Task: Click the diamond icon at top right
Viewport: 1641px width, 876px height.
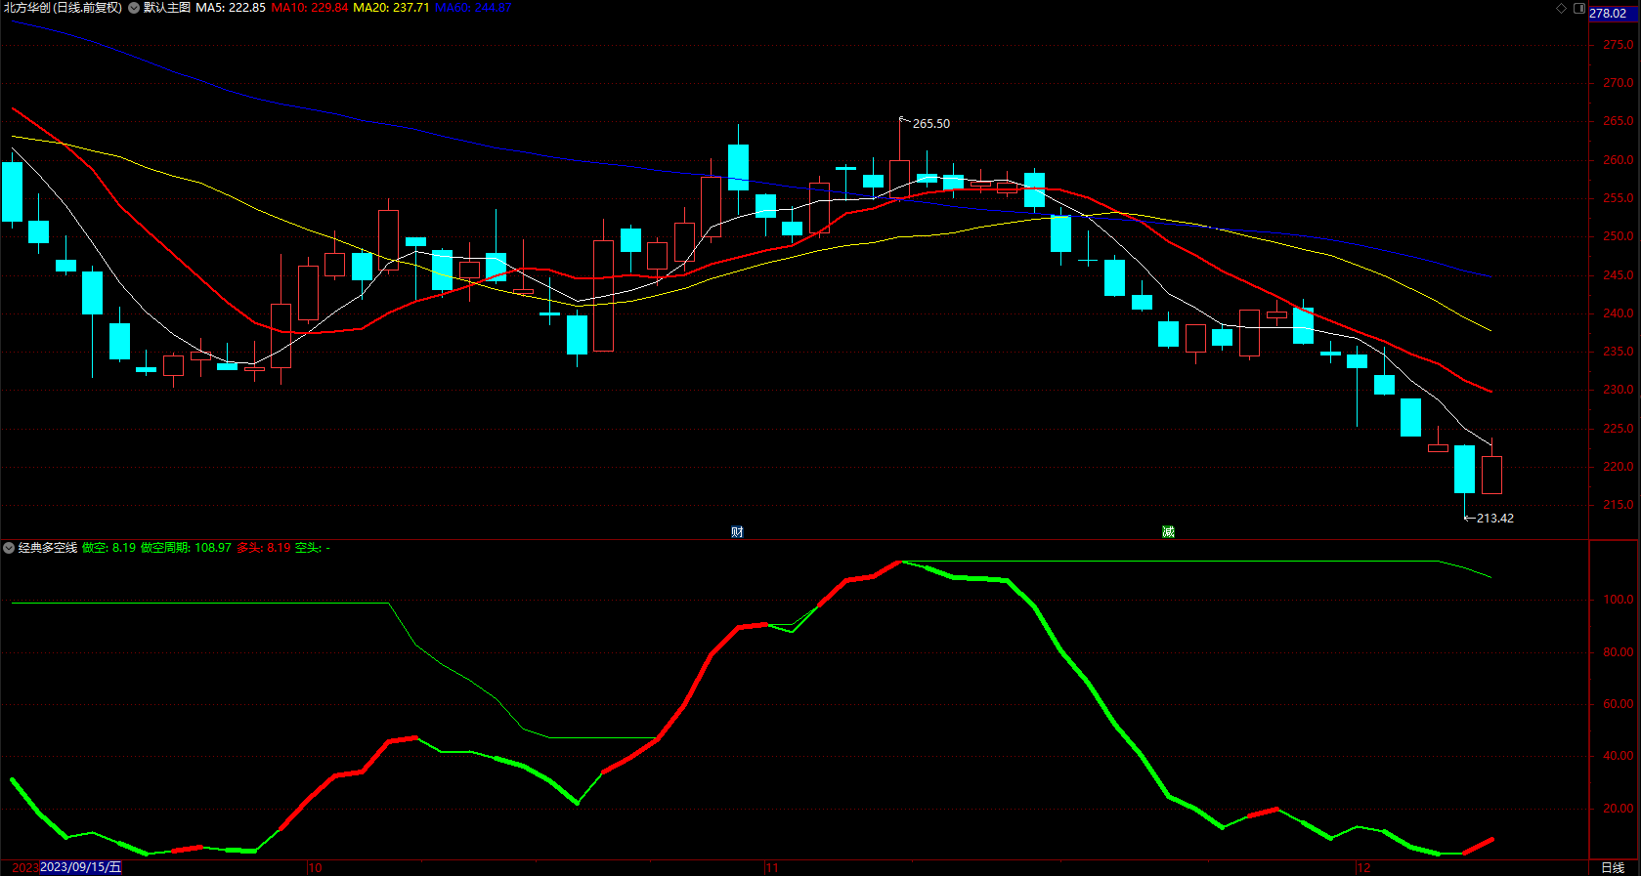Action: (x=1561, y=8)
